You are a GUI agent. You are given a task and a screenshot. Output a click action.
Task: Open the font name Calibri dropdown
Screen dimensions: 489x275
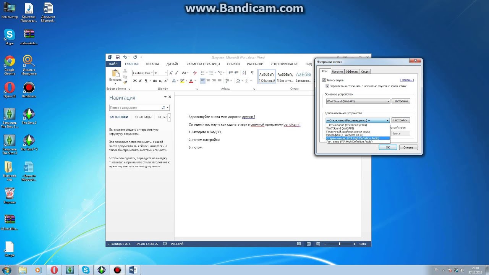[x=152, y=73]
